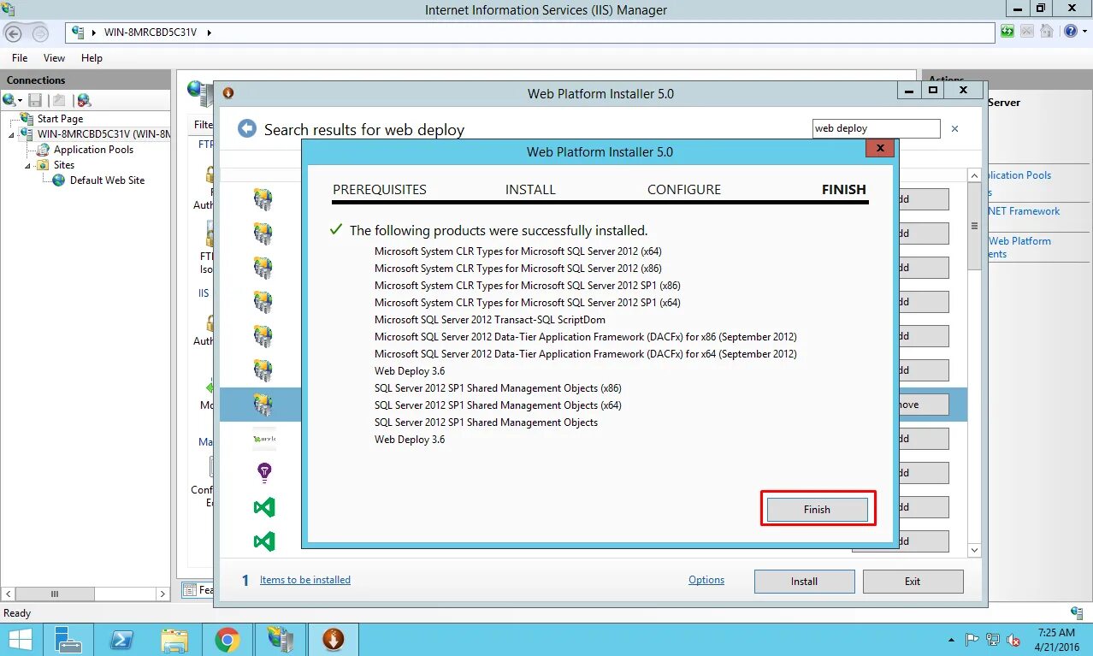
Task: Click the Web Platform link in Actions pane
Action: coord(1019,241)
